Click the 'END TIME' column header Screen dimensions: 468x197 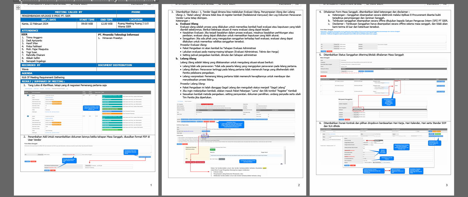[107, 20]
